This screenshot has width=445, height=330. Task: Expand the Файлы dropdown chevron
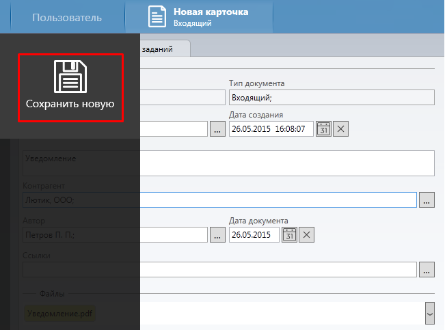(x=430, y=313)
